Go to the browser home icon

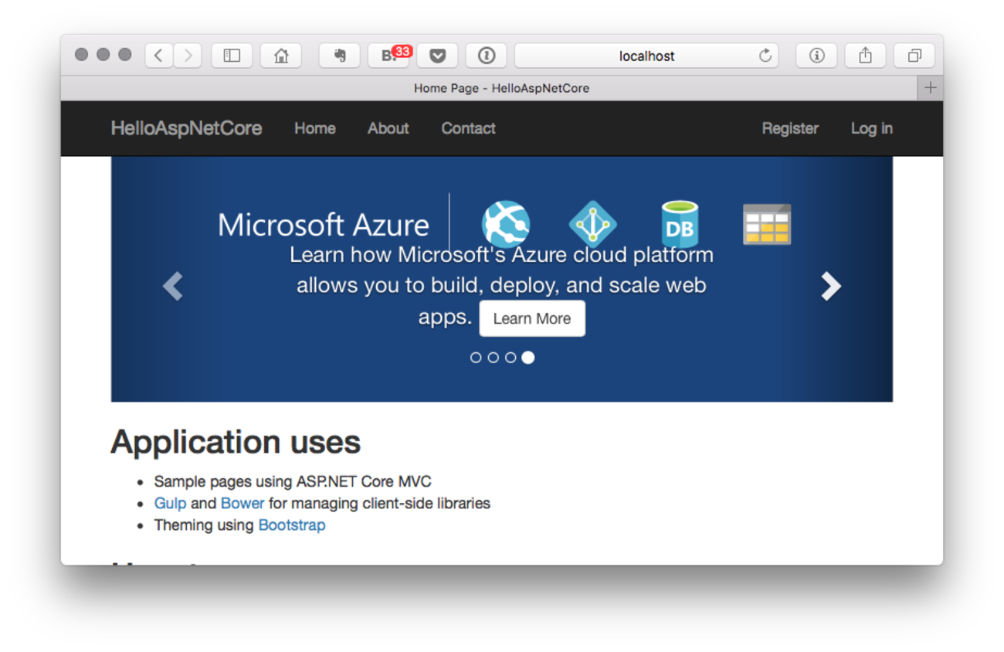[x=281, y=56]
